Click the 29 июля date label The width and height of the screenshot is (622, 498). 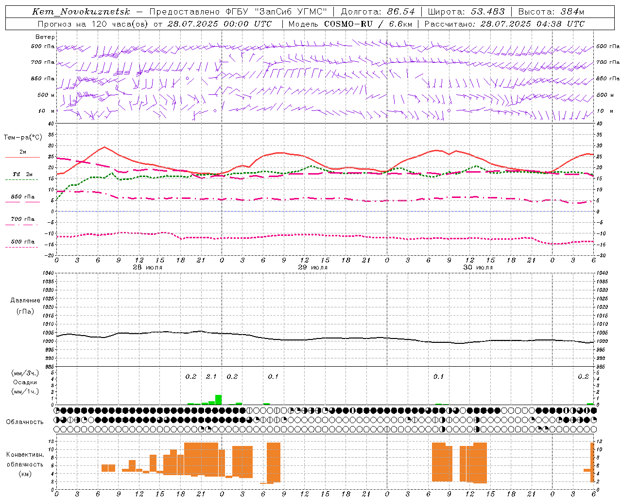pos(312,267)
